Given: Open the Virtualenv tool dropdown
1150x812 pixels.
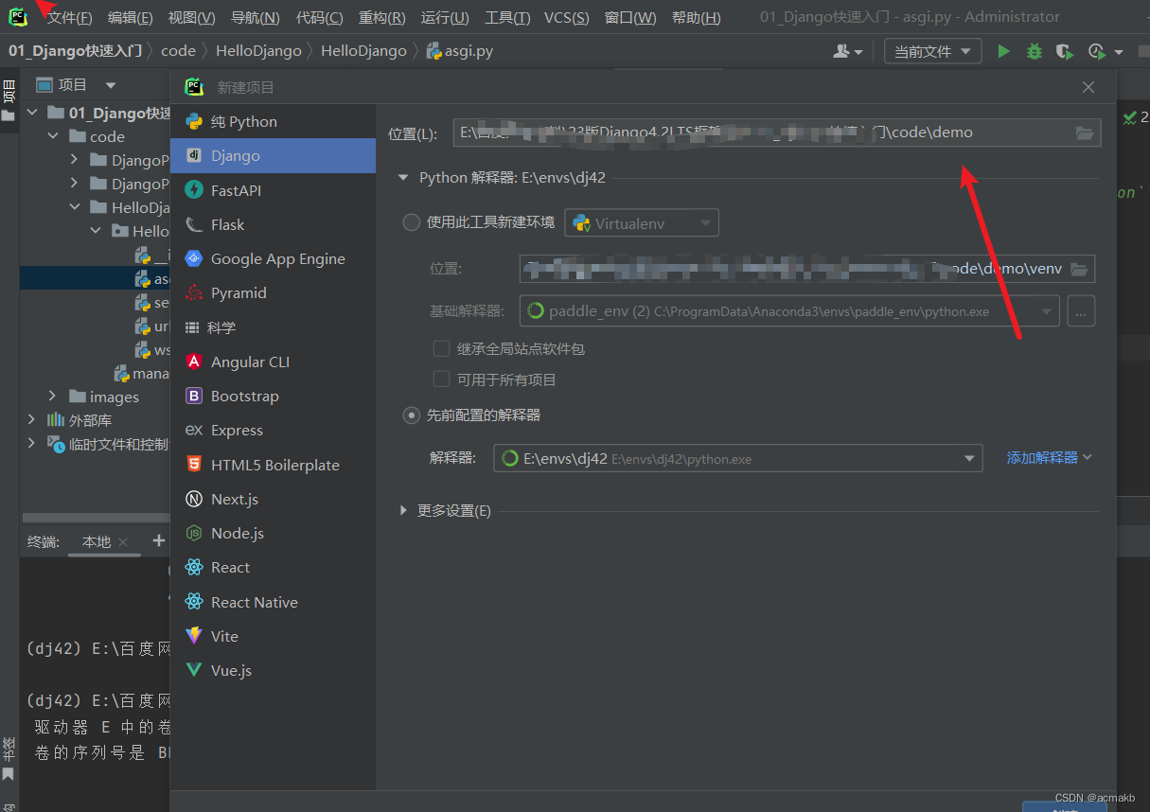Looking at the screenshot, I should [x=642, y=223].
